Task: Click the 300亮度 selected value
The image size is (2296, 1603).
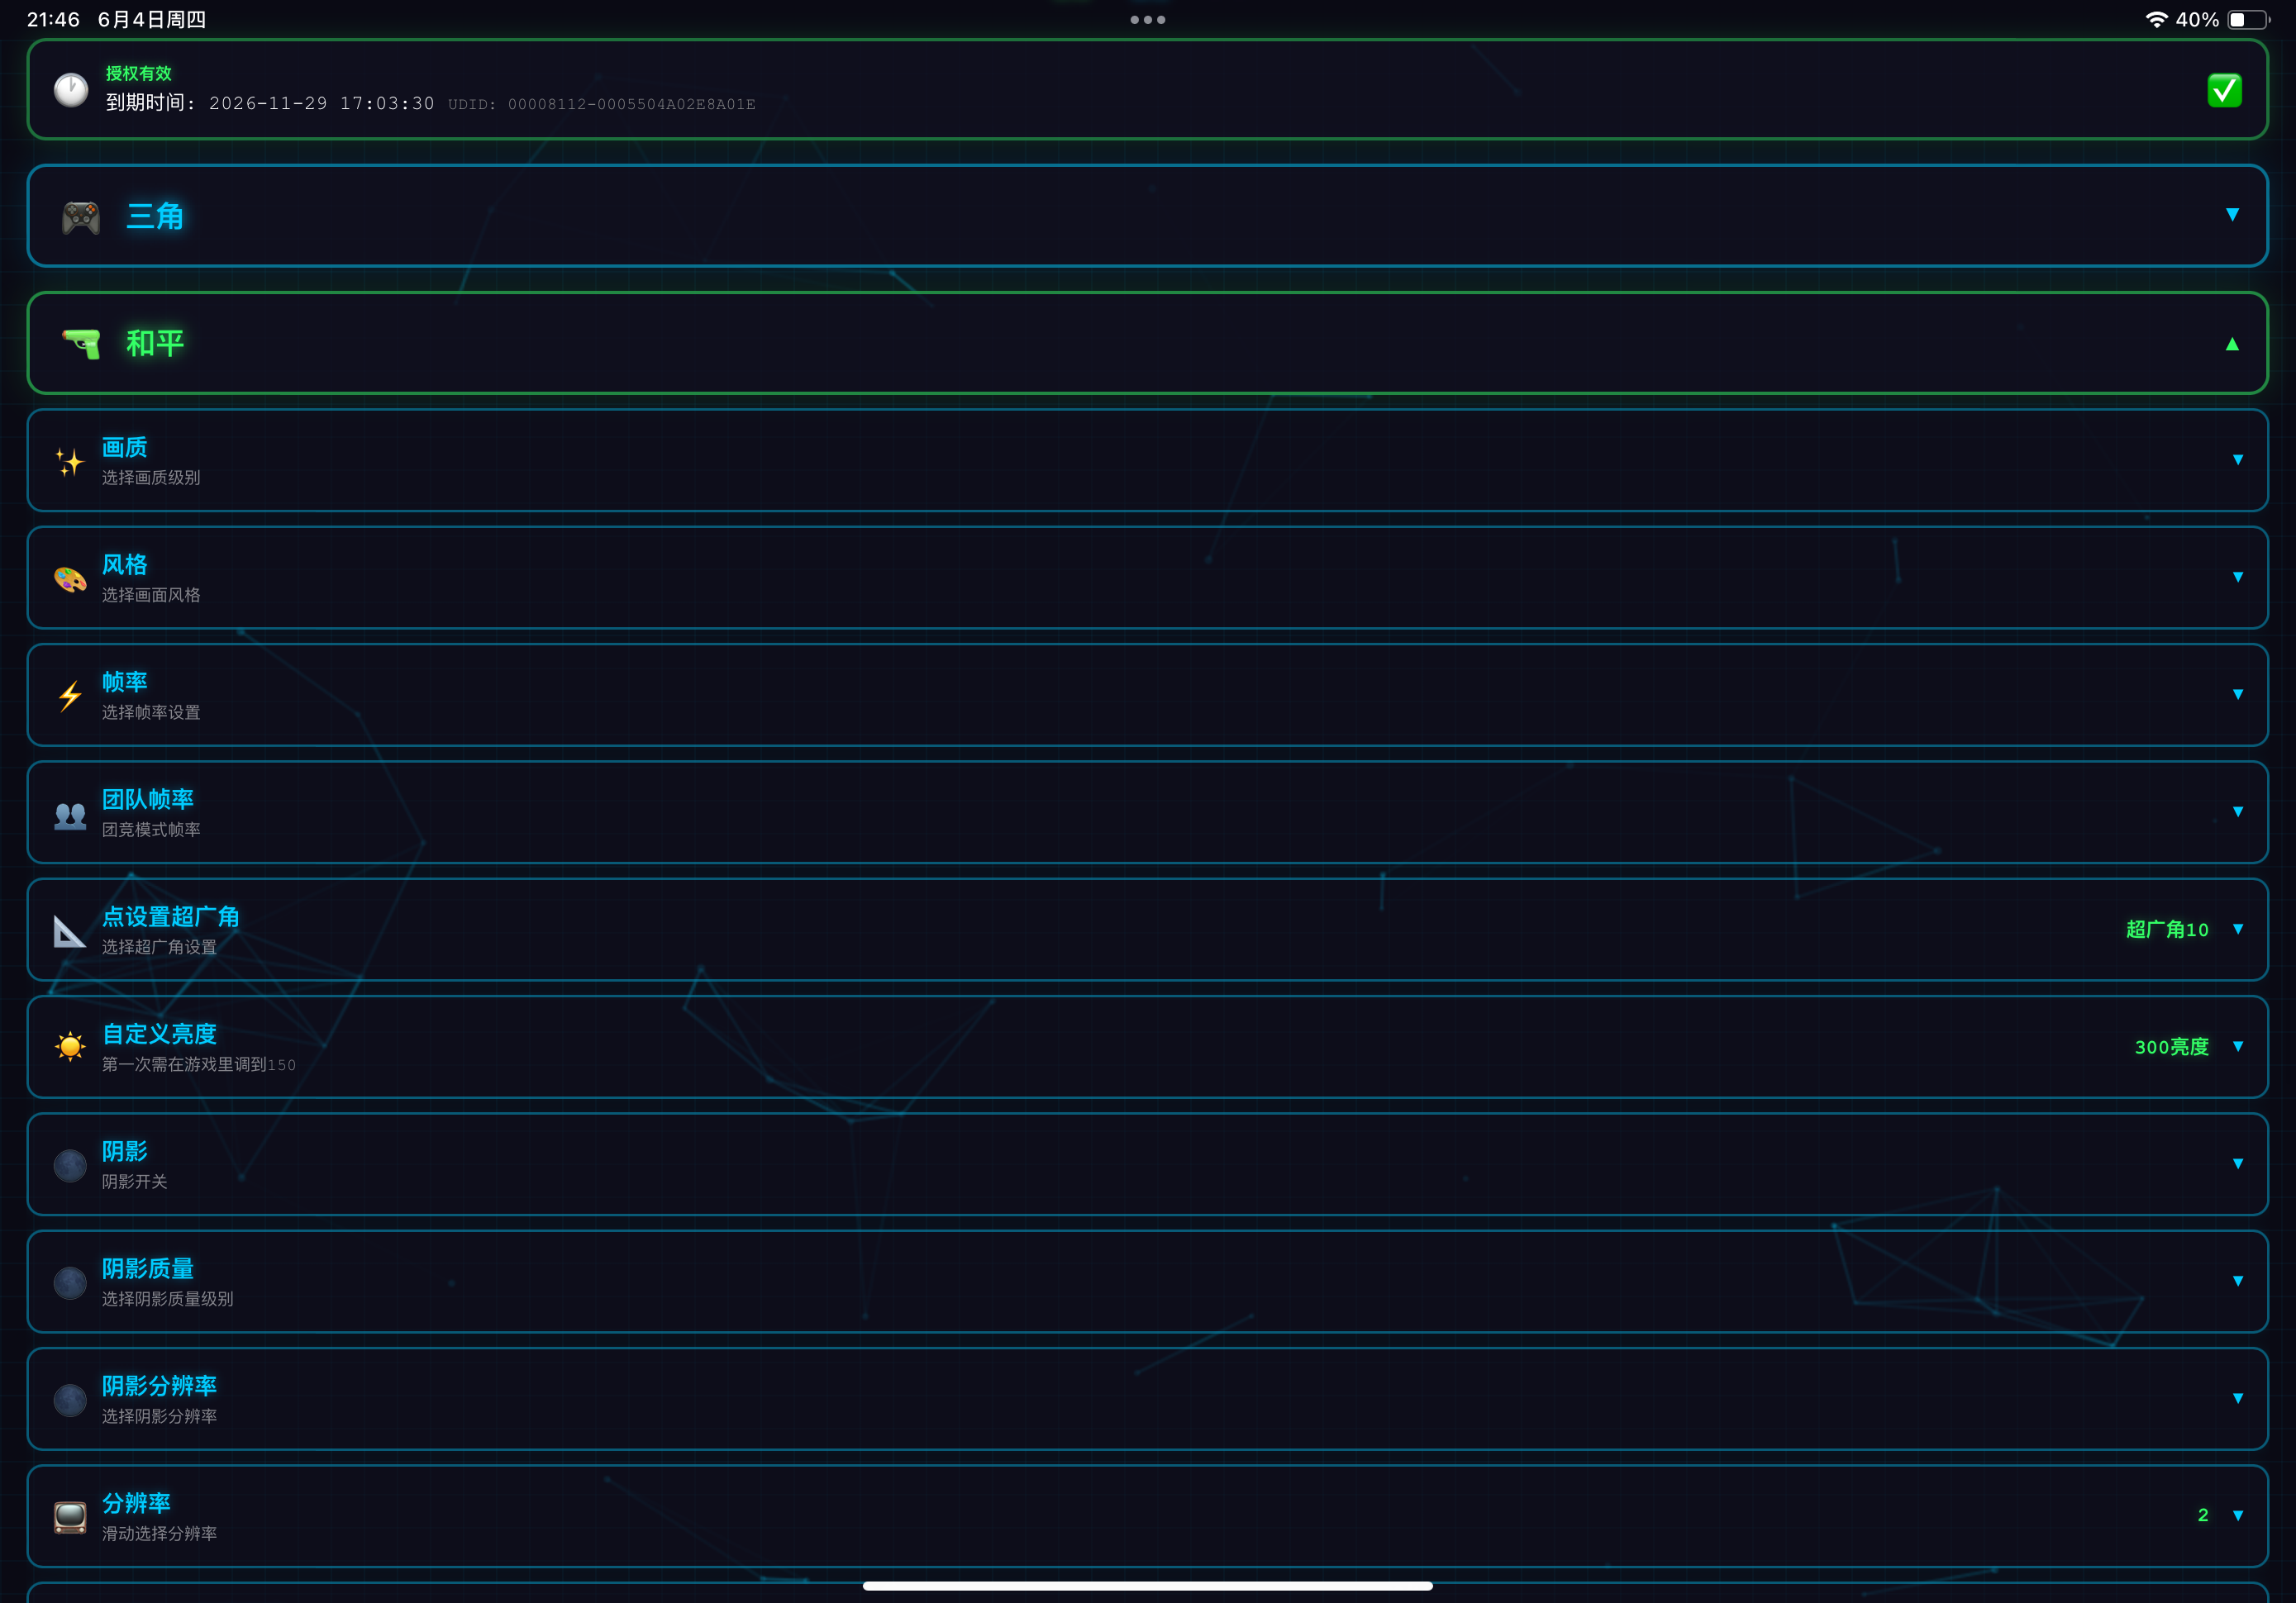Action: click(x=2171, y=1047)
